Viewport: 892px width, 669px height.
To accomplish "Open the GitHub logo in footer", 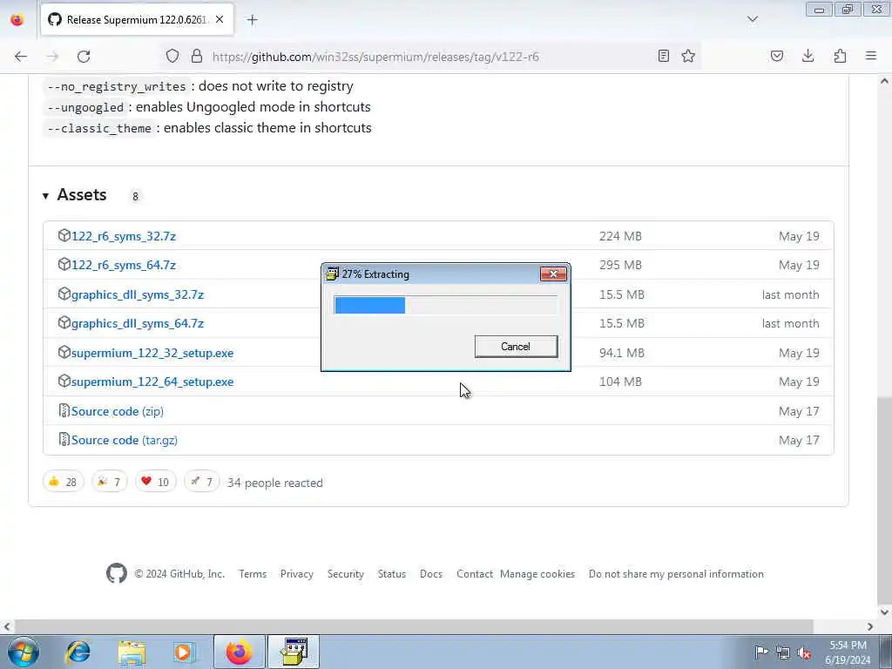I will (x=117, y=573).
